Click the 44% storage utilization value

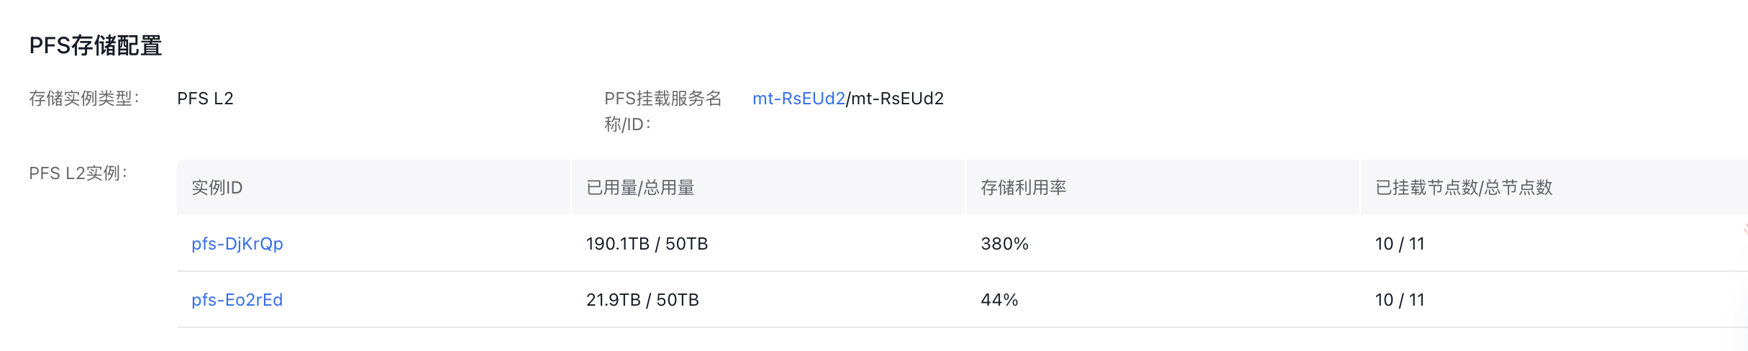(999, 300)
